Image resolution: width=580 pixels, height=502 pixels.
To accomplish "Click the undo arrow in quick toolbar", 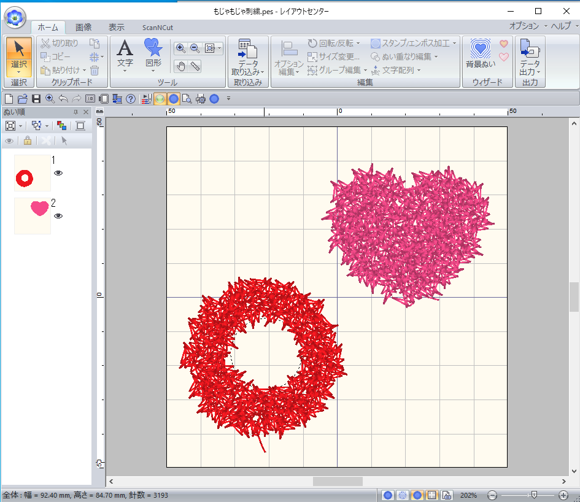I will tap(63, 99).
